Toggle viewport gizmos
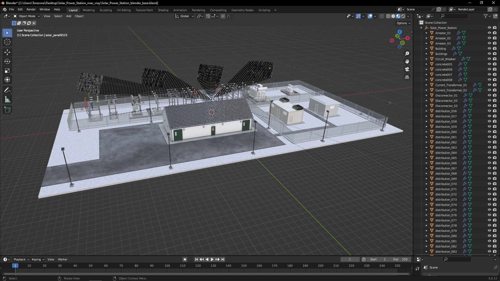Screen dimensions: 500x281 click(x=358, y=16)
